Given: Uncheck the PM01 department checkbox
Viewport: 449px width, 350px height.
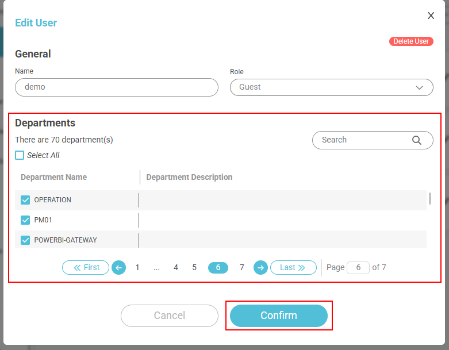Looking at the screenshot, I should [25, 220].
